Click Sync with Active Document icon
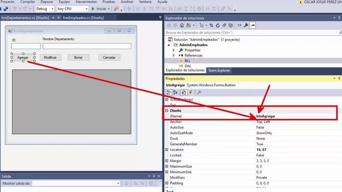 211,25
